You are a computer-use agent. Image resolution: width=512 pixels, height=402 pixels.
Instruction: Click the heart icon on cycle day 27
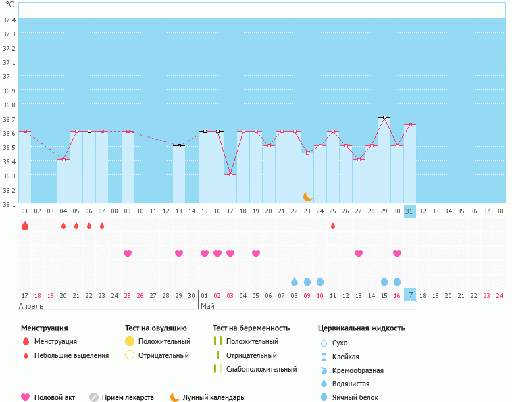[359, 253]
